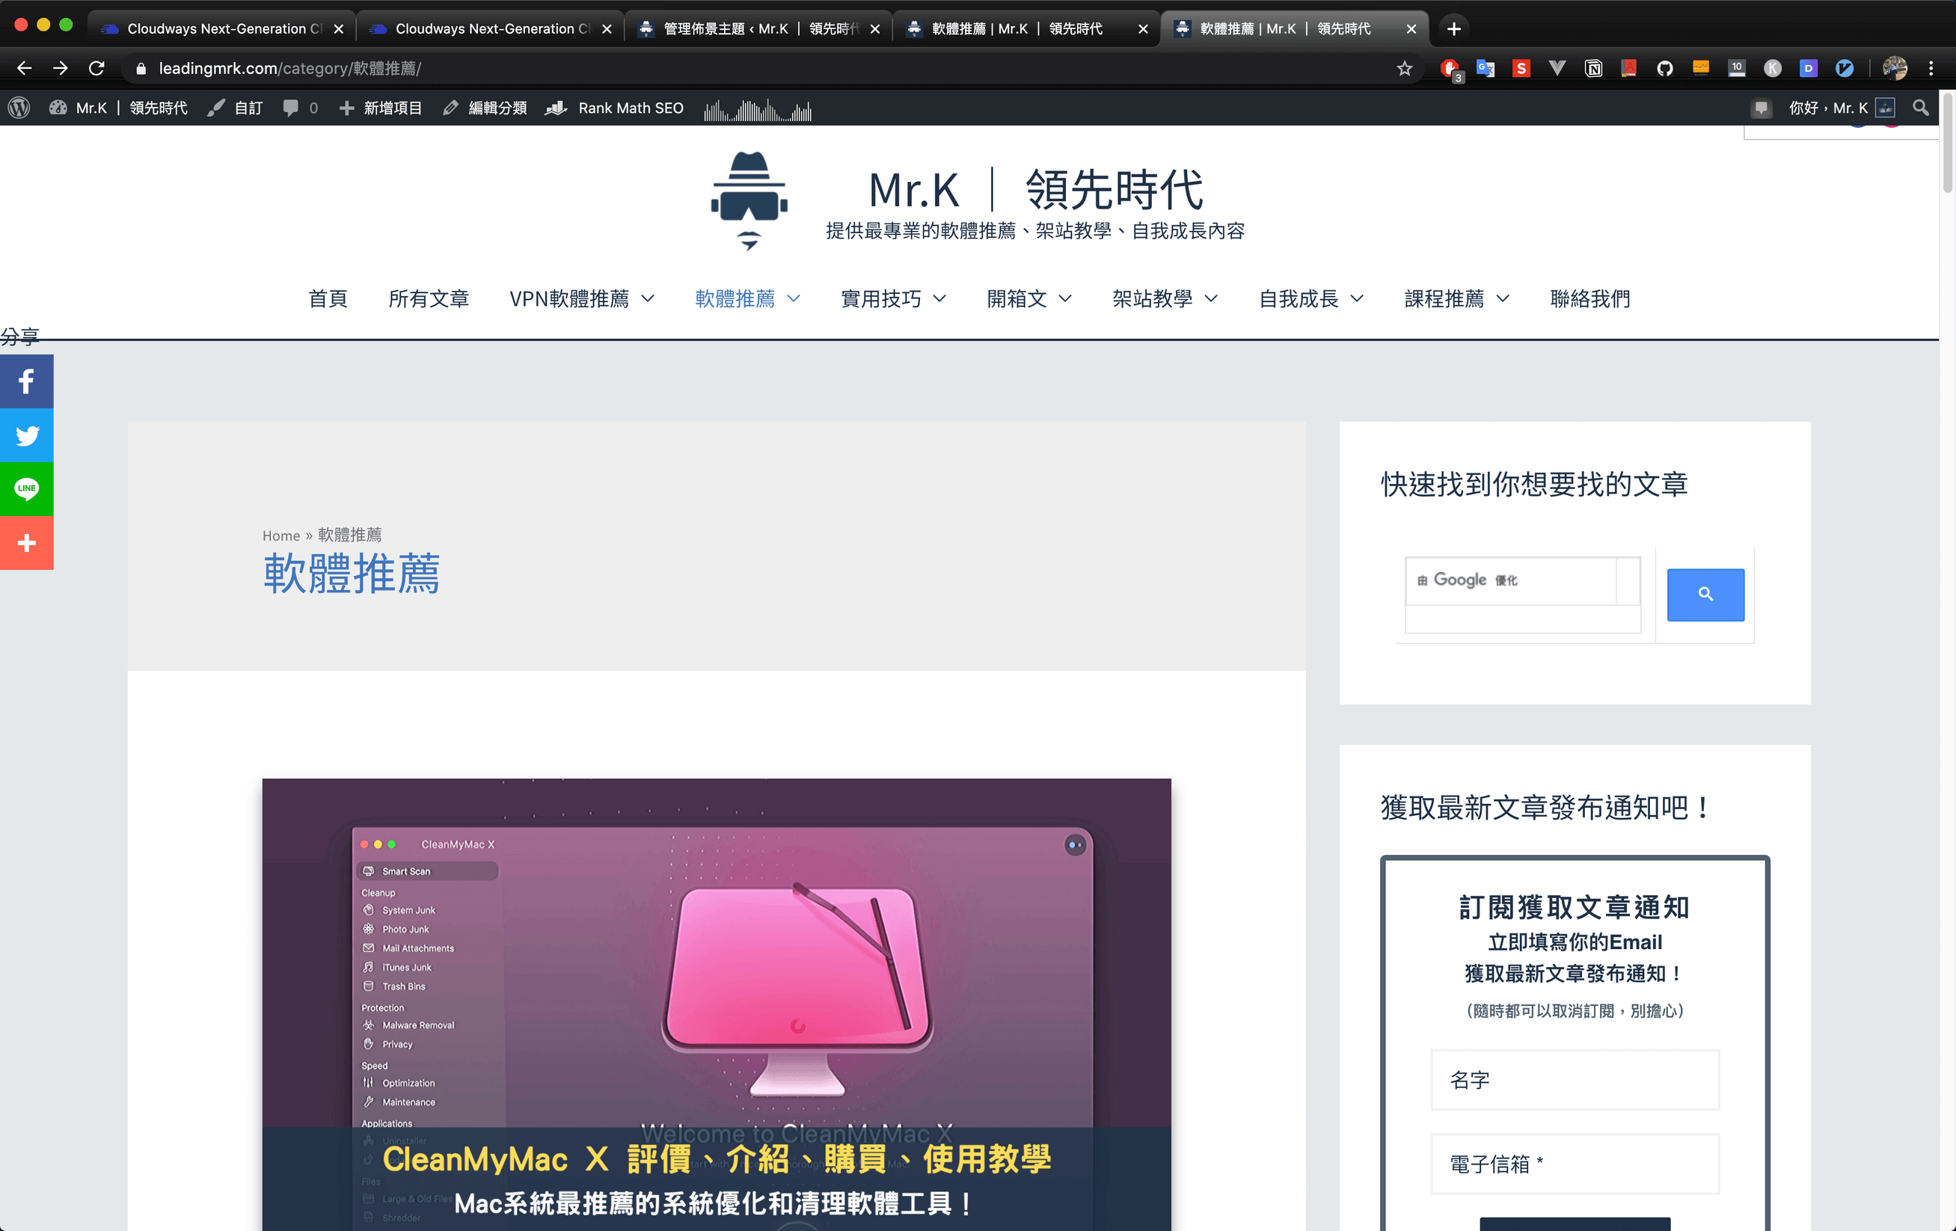The height and width of the screenshot is (1231, 1956).
Task: Click 自訂 in admin bar
Action: click(x=235, y=108)
